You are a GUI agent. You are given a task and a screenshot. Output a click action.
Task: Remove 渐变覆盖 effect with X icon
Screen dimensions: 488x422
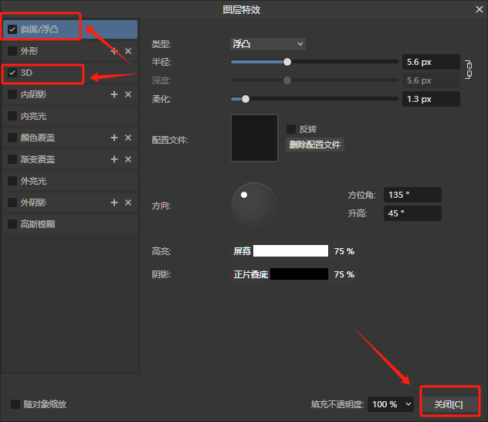point(128,159)
